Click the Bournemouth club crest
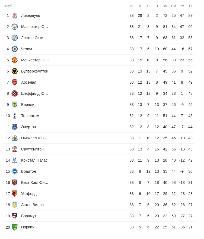 tap(15, 216)
